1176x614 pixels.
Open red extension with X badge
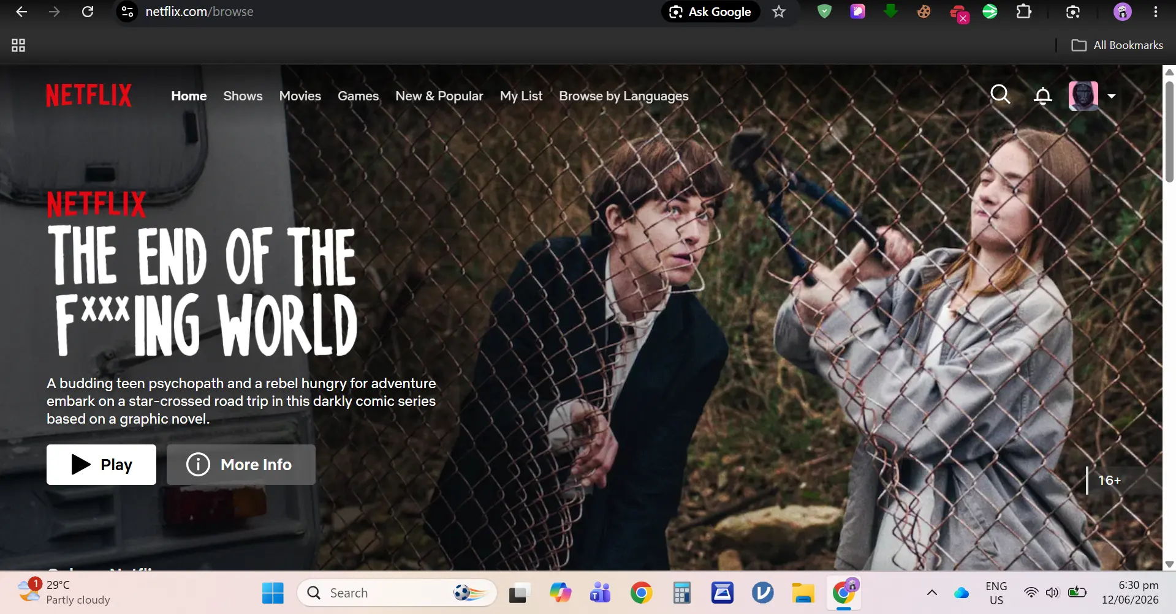pos(958,13)
